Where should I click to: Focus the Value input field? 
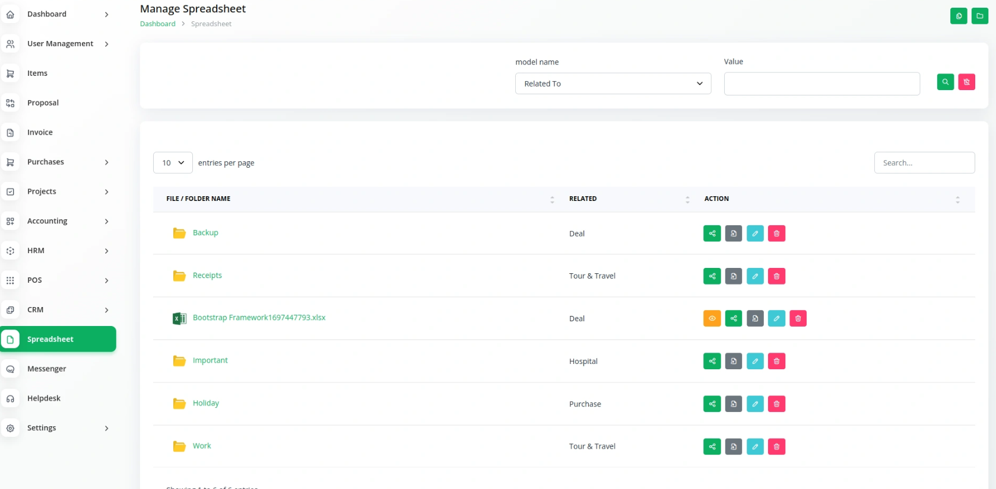[822, 84]
